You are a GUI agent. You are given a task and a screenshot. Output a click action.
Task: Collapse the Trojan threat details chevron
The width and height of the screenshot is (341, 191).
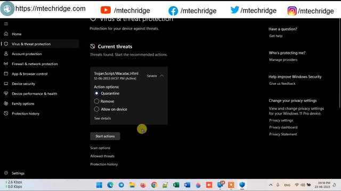[x=162, y=76]
